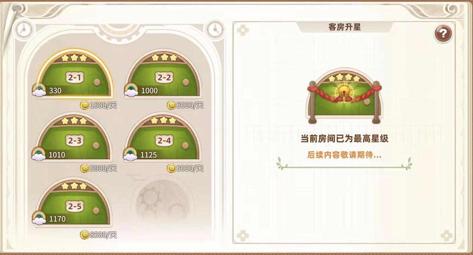Click rainbow cloud icon next to 330

click(39, 90)
